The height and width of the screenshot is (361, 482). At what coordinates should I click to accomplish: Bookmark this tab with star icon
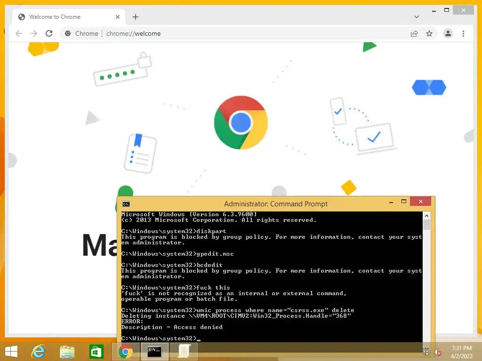[429, 33]
